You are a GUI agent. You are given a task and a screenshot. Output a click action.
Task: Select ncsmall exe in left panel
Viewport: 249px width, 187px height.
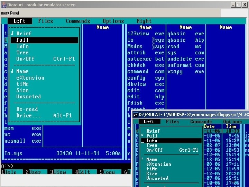click(23, 141)
